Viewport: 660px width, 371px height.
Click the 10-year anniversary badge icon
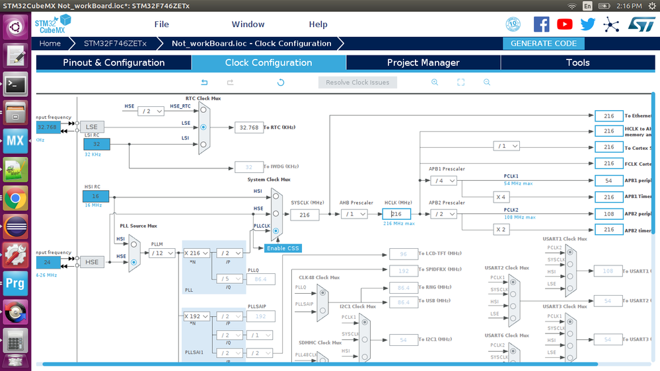[513, 24]
